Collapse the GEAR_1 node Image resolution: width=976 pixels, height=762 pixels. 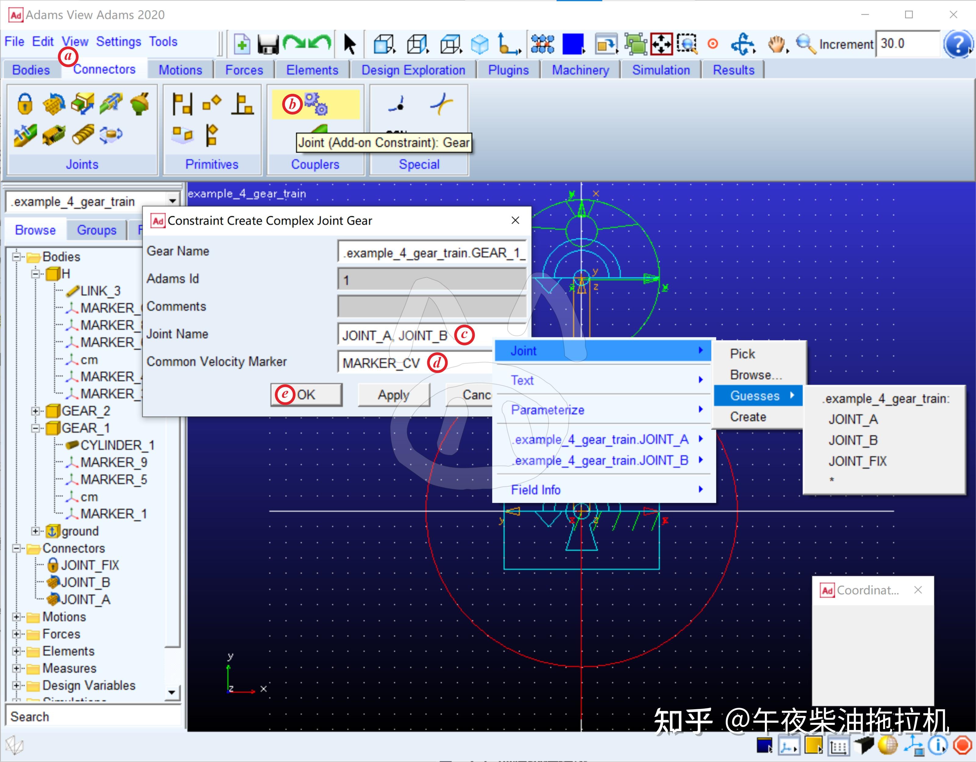[x=36, y=428]
